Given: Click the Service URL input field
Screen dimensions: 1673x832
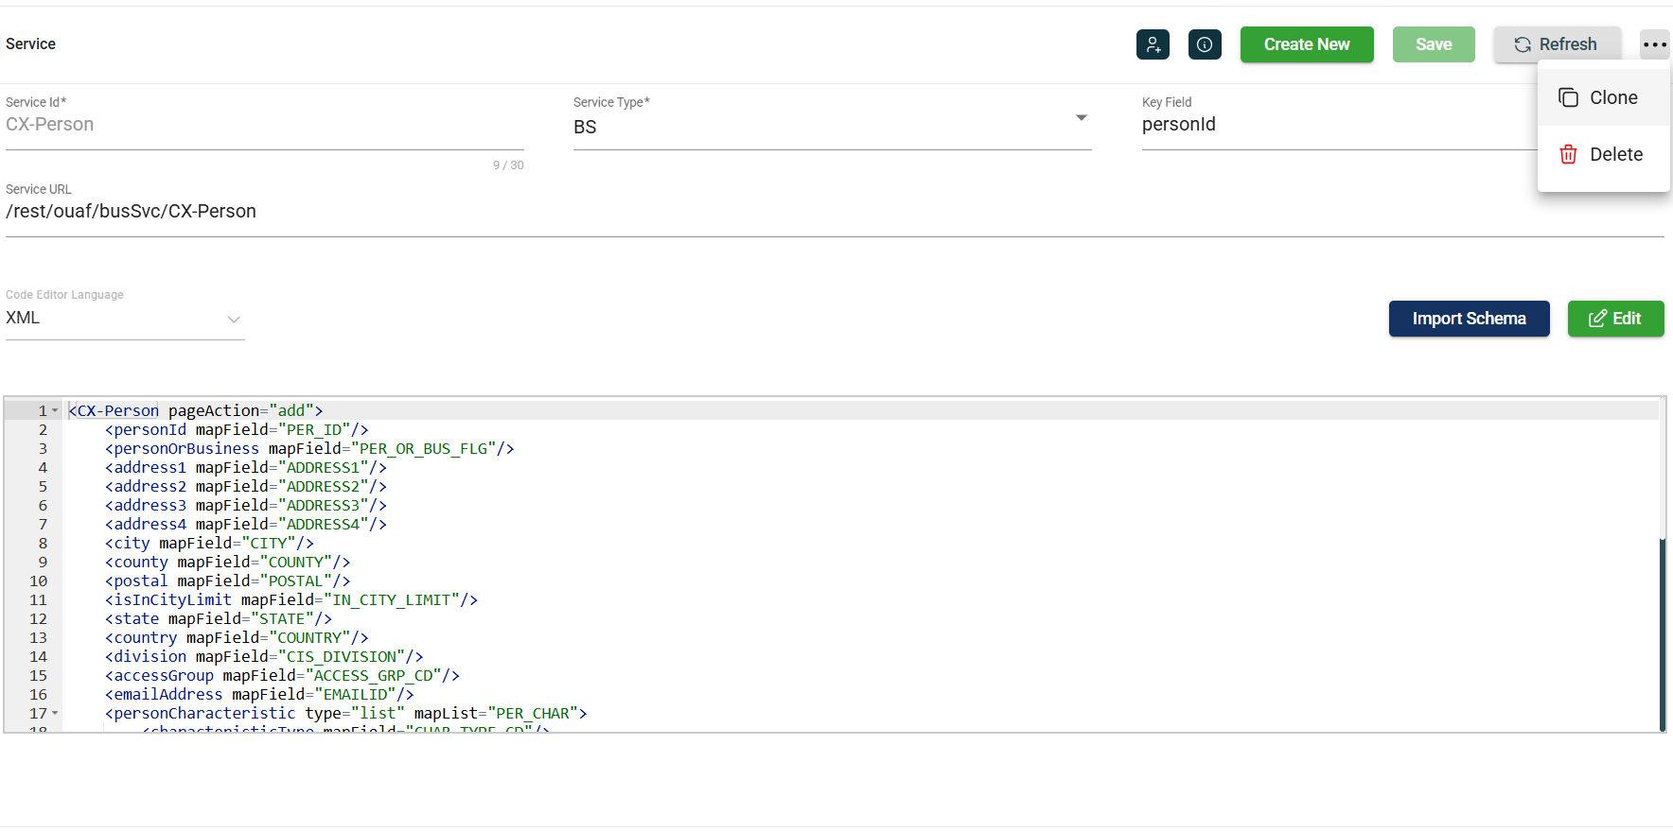Looking at the screenshot, I should pyautogui.click(x=833, y=212).
